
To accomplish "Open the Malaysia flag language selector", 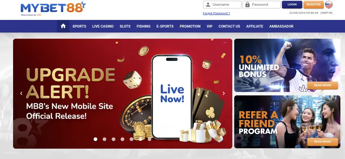I will tap(329, 5).
